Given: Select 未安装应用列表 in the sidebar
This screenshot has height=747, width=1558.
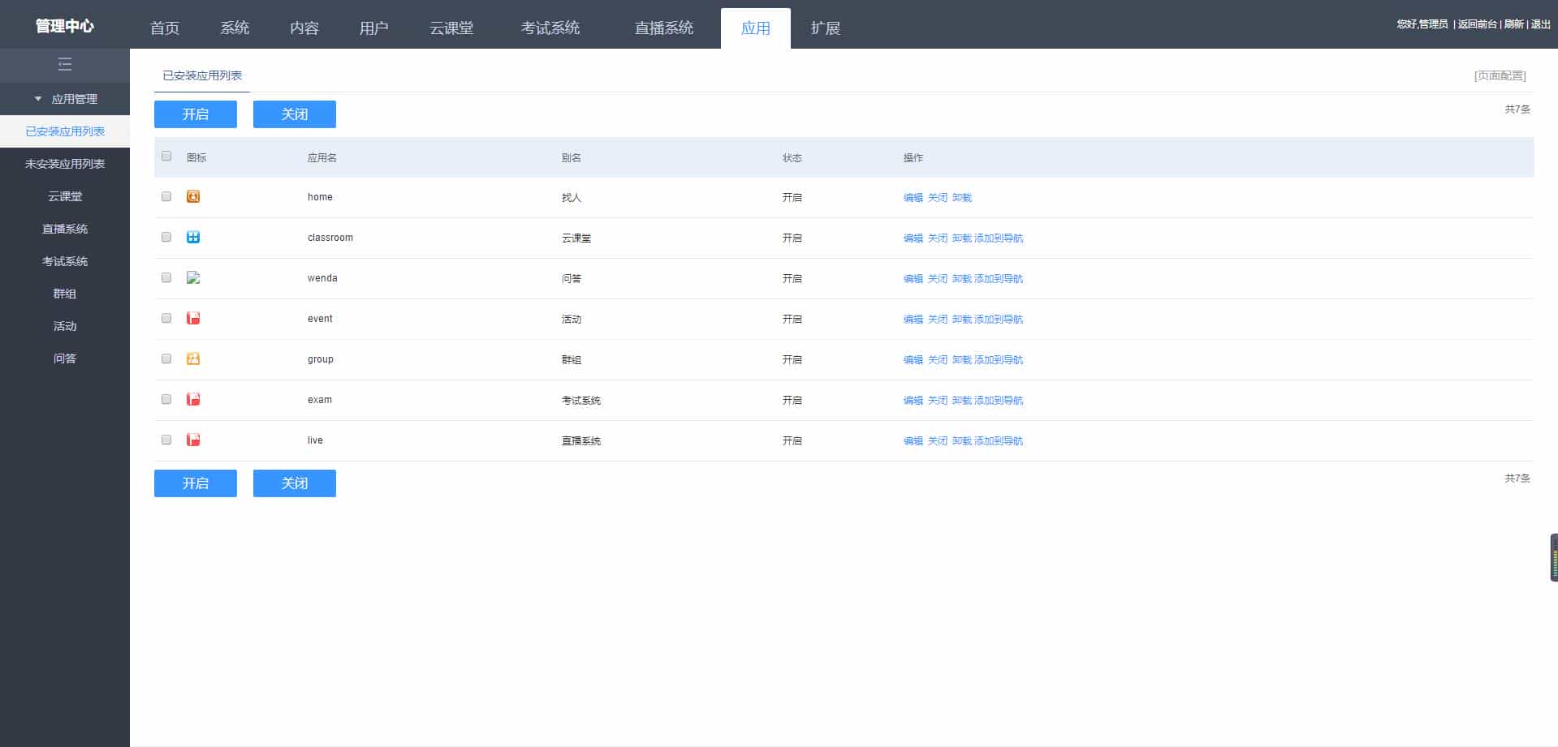Looking at the screenshot, I should point(65,164).
